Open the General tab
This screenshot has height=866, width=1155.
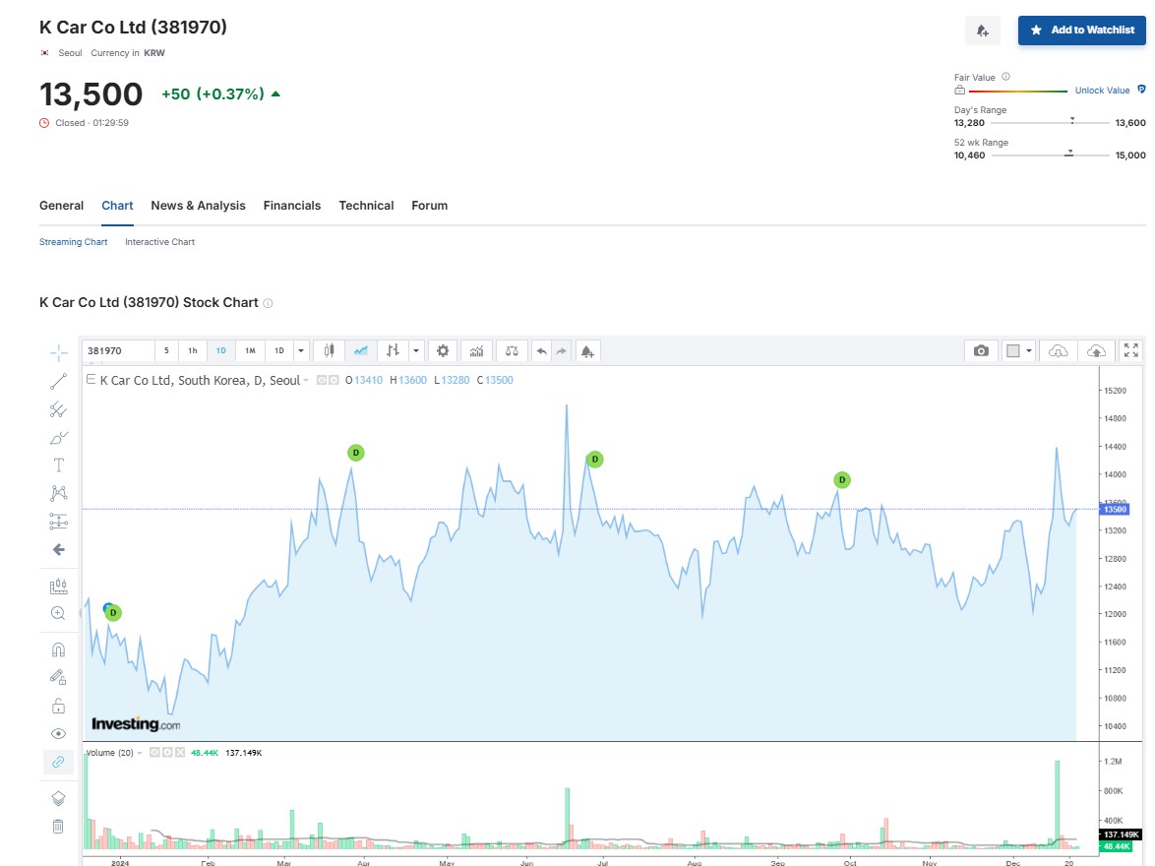coord(61,206)
